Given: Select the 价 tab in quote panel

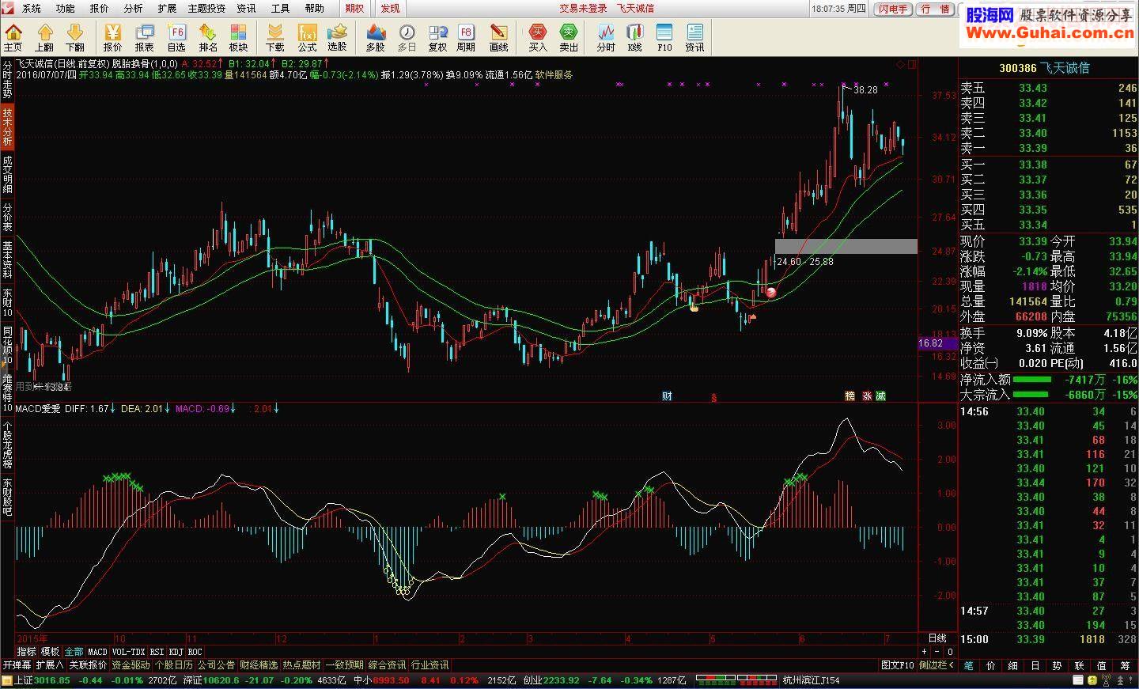Looking at the screenshot, I should pos(991,666).
